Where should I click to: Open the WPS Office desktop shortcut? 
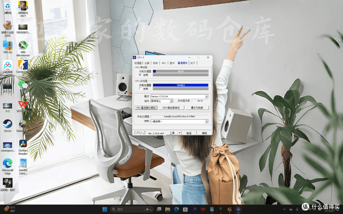pyautogui.click(x=23, y=106)
